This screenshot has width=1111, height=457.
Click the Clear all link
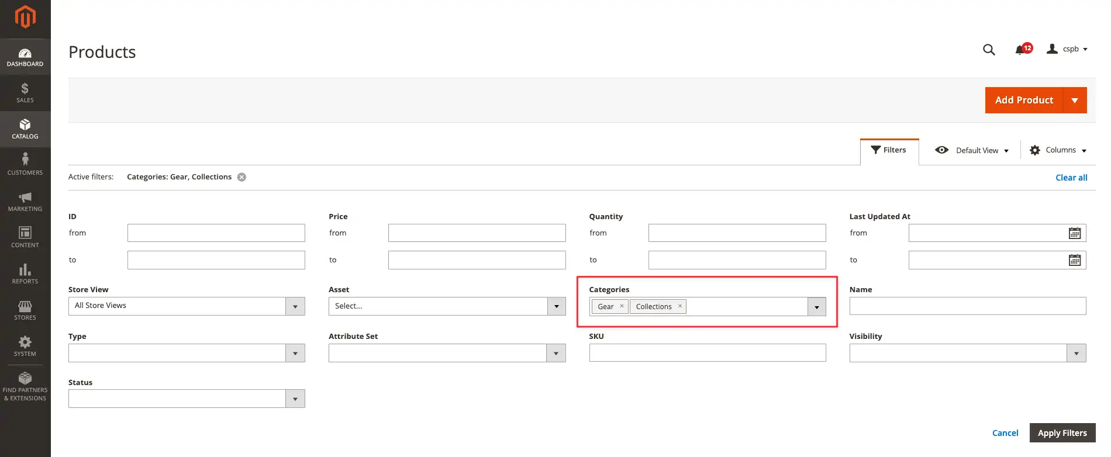tap(1071, 178)
